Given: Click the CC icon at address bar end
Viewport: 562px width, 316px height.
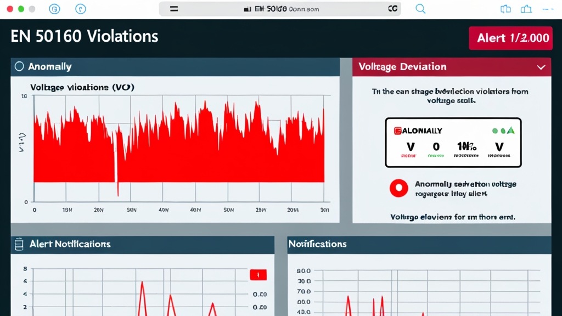Looking at the screenshot, I should 392,9.
